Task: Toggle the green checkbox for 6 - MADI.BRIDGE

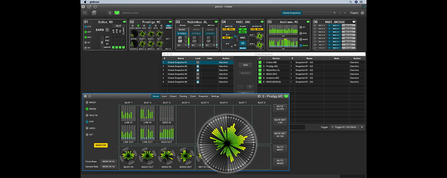Action: [260, 82]
